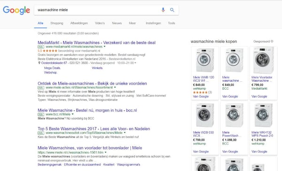
Task: Expand dropdown arrow next to www.miele.nl URL
Action: tap(106, 152)
